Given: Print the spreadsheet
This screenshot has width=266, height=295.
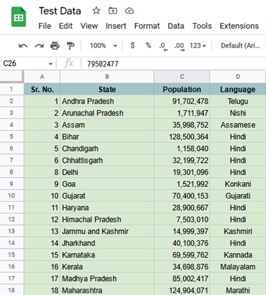Looking at the screenshot, I should click(55, 46).
